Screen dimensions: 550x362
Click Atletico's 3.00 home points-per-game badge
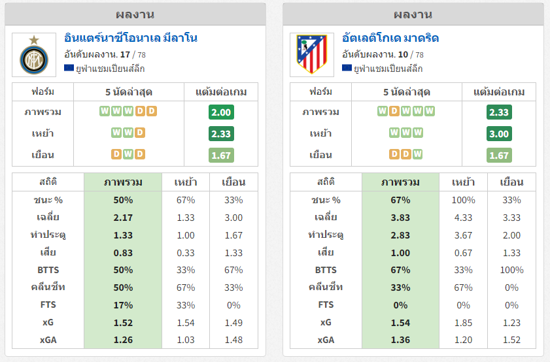point(499,133)
